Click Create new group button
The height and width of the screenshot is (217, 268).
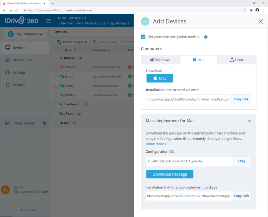pyautogui.click(x=72, y=42)
